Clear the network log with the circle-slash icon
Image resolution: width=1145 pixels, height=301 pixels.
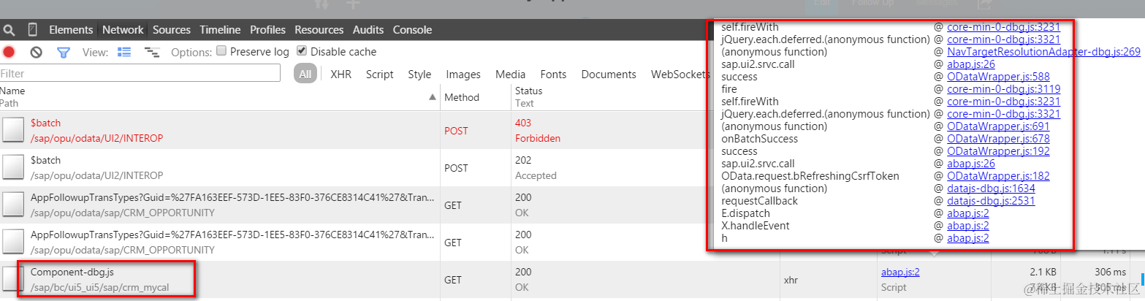(36, 52)
